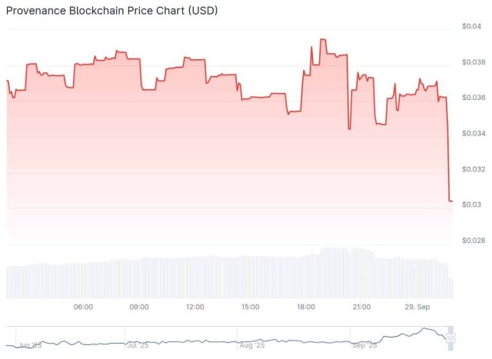Select the 12:00 time axis label

(x=195, y=307)
